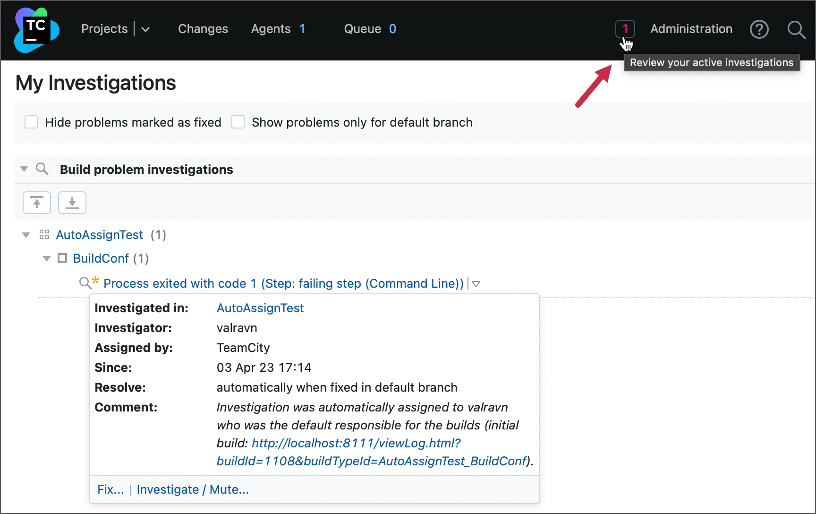Open the initial build URL link
Screen dimensions: 816x514
tap(356, 443)
